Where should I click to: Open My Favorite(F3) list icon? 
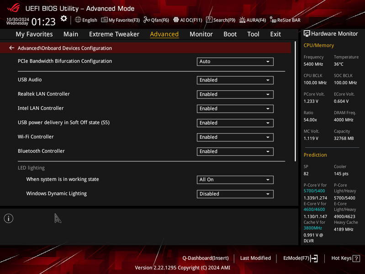coord(104,20)
